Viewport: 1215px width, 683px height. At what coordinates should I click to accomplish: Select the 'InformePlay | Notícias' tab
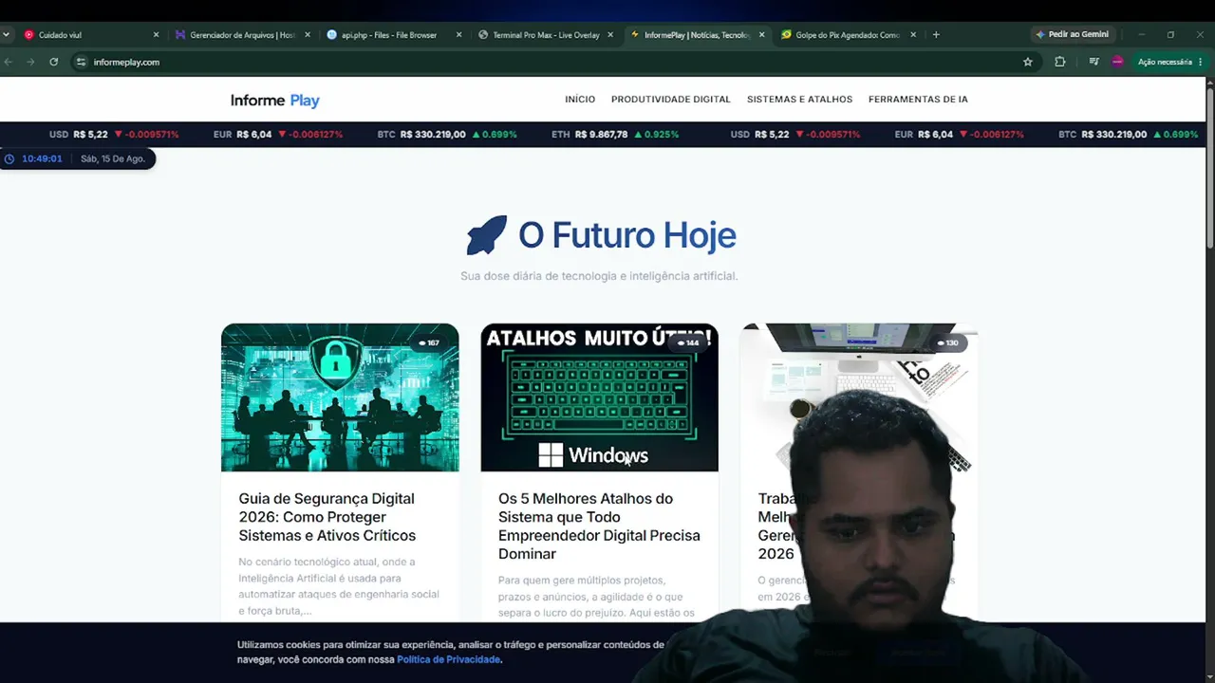pos(698,35)
